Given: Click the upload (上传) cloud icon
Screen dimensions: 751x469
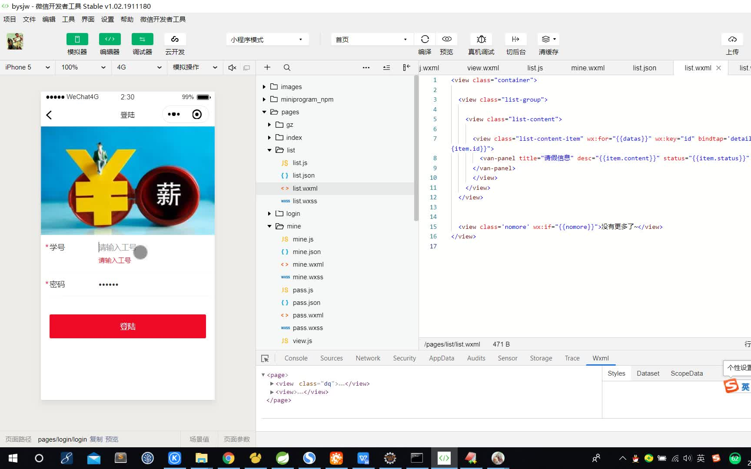Looking at the screenshot, I should 732,39.
